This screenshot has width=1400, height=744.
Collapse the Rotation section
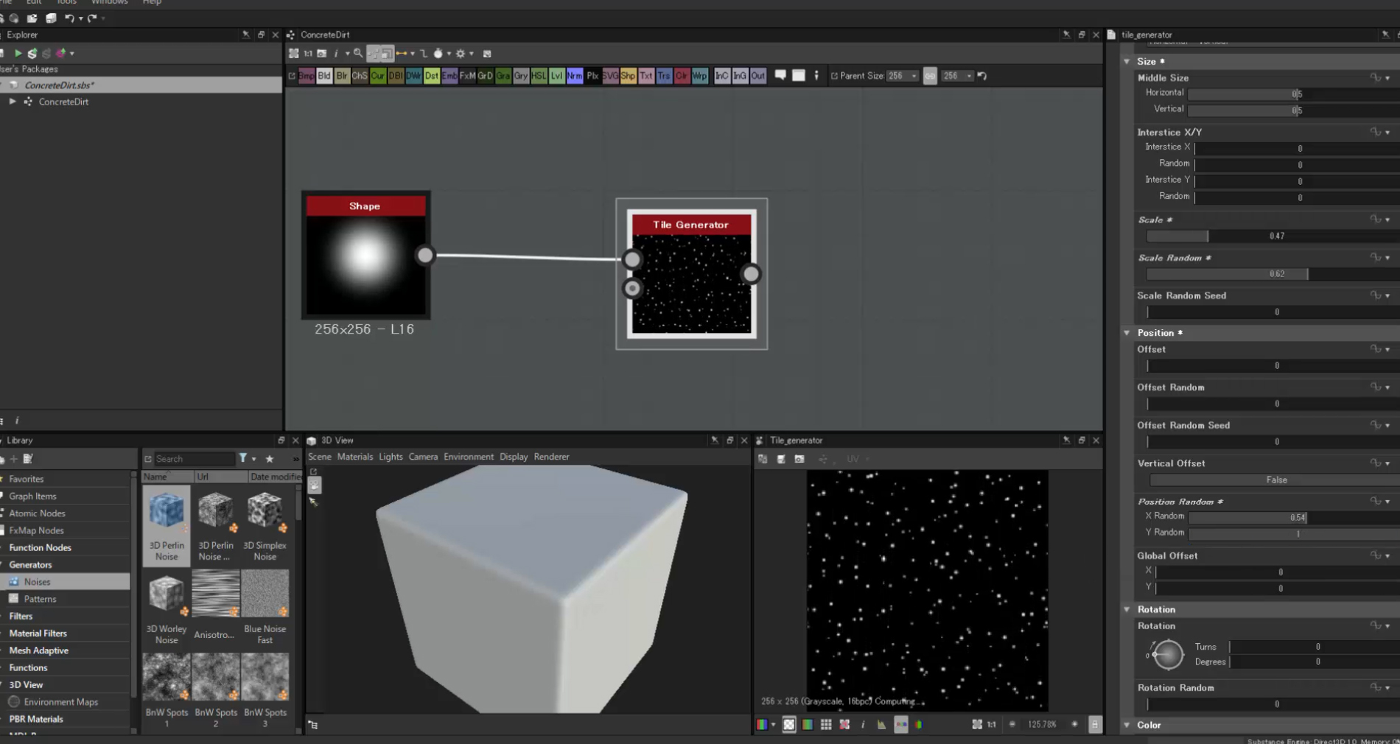(x=1127, y=610)
